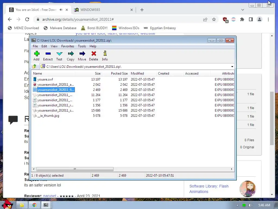Open the Chrome extensions puzzle icon
This screenshot has height=209, width=278.
(242, 19)
